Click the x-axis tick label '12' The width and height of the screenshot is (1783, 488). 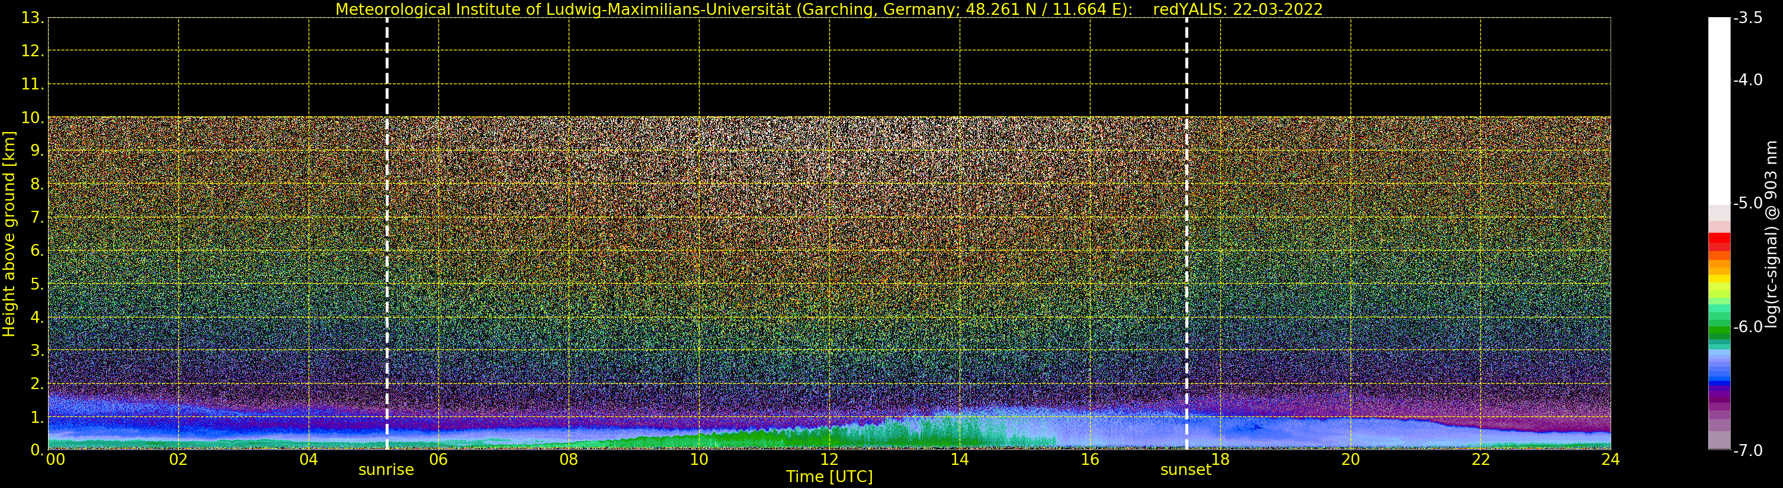tap(829, 459)
